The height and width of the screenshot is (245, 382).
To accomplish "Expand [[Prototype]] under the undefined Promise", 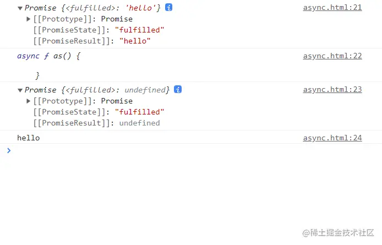I will pyautogui.click(x=28, y=101).
